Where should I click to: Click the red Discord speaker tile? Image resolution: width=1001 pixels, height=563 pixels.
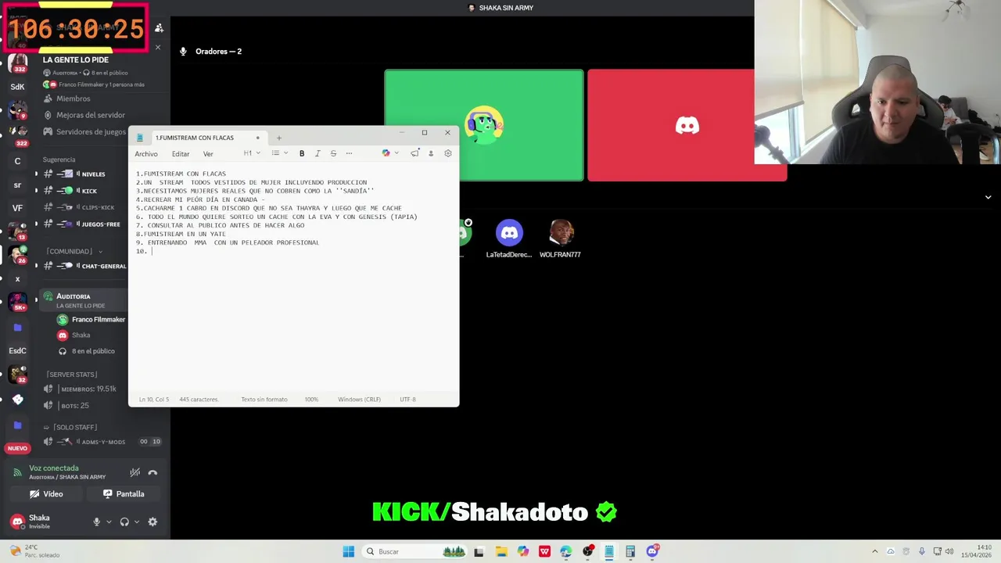click(687, 125)
